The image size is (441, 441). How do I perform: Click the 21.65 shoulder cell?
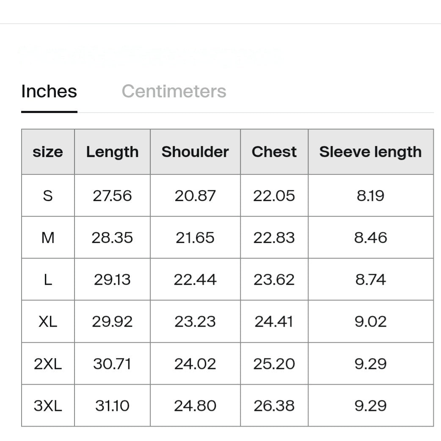point(195,237)
